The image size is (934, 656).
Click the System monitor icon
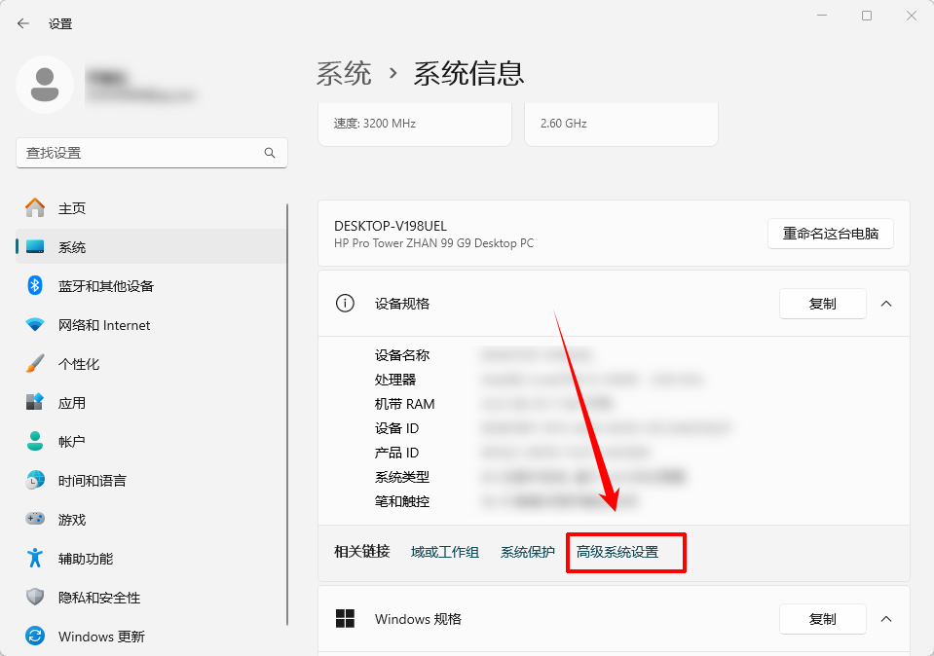tap(35, 246)
